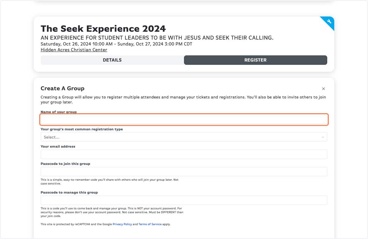Click the Your email address label
The height and width of the screenshot is (239, 368).
point(58,147)
